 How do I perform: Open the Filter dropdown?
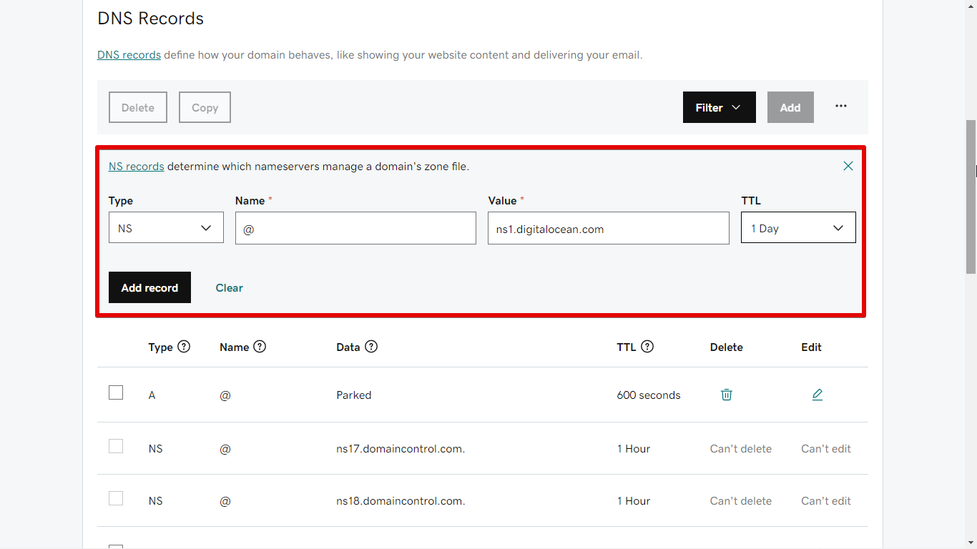pos(719,107)
